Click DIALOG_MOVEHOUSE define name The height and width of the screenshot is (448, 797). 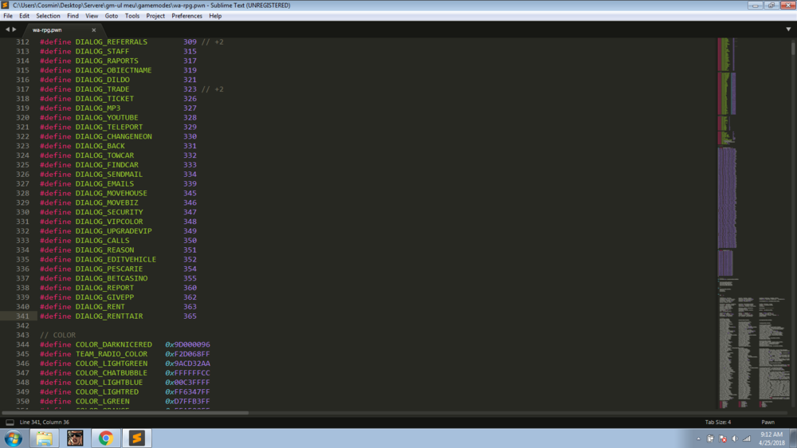112,193
